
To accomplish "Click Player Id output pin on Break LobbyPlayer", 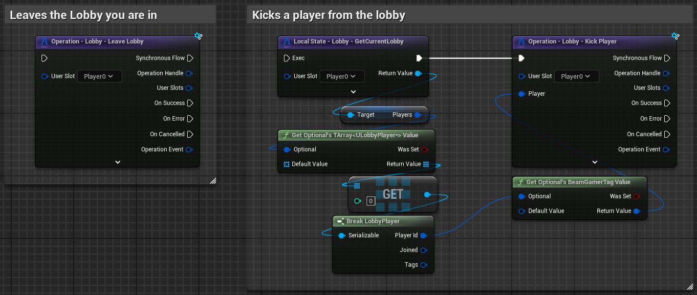I will [423, 235].
